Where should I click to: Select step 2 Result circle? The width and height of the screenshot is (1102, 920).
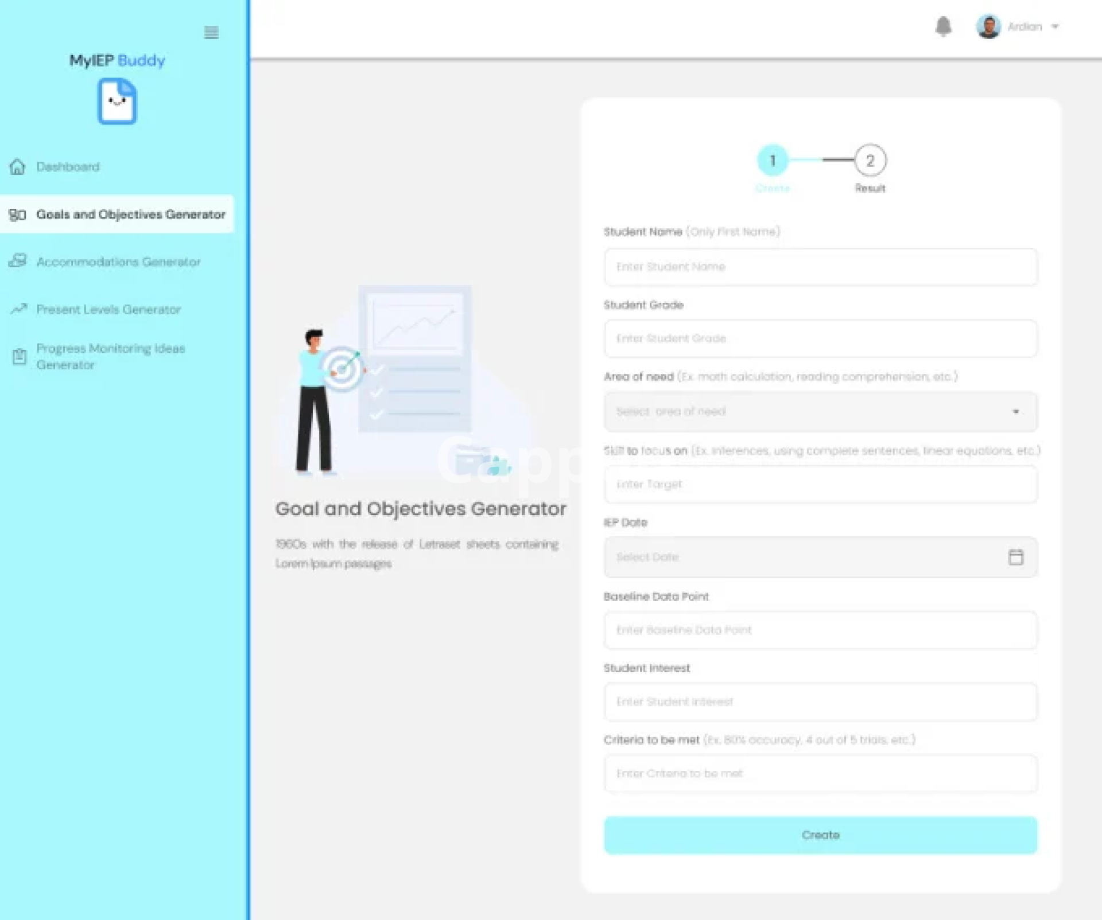870,161
